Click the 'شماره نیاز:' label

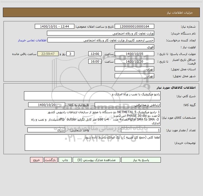pyautogui.click(x=188, y=27)
